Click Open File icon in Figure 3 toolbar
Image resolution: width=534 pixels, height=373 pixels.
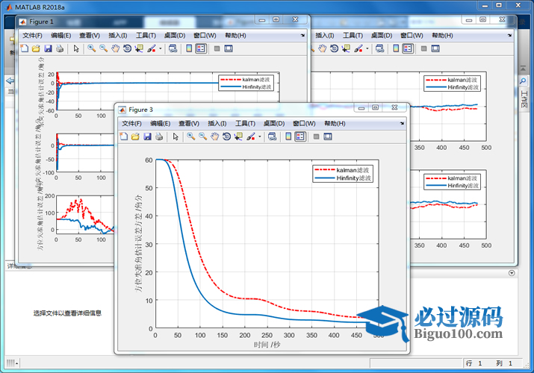point(135,137)
